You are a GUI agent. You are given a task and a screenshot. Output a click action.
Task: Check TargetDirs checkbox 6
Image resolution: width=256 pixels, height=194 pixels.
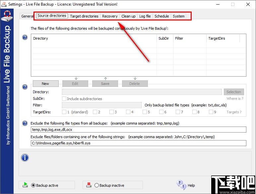[x=161, y=112]
